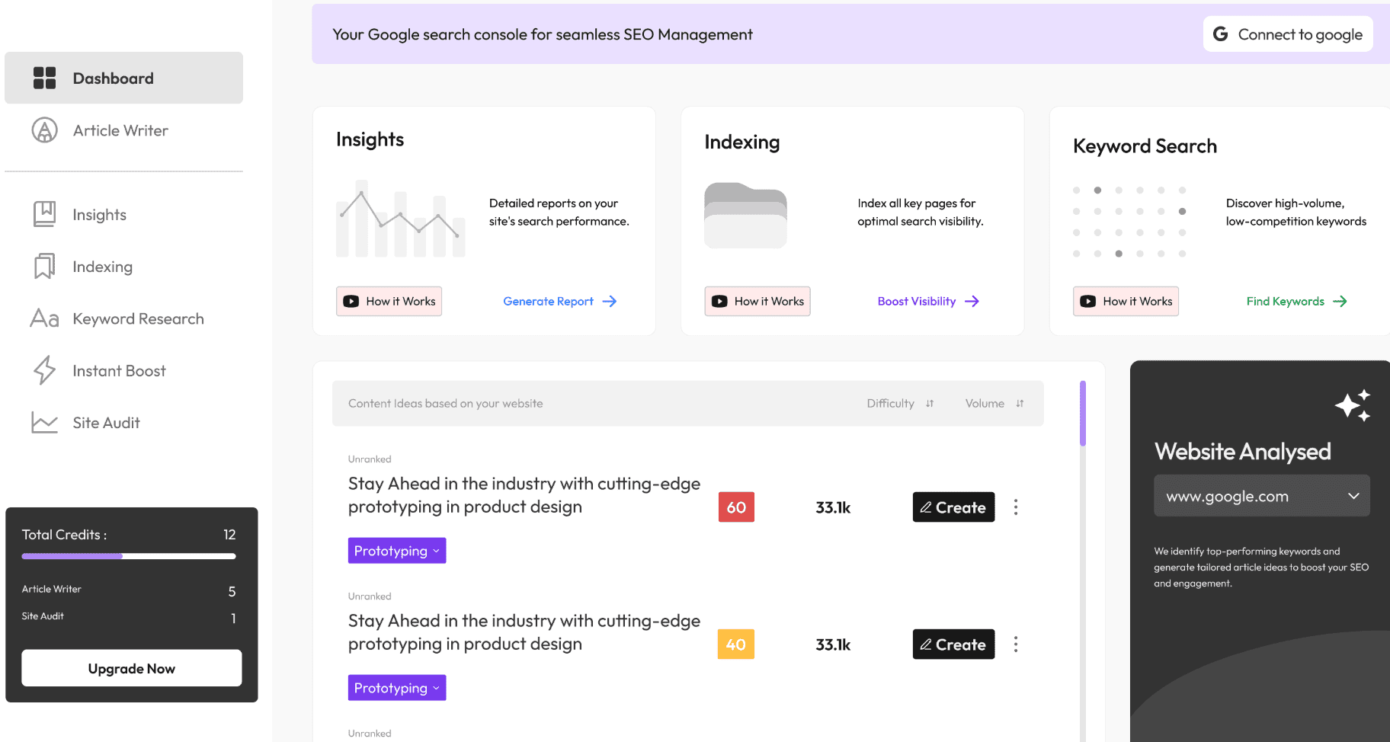Screen dimensions: 1390x742
Task: Click the Connect to google button
Action: click(1288, 34)
